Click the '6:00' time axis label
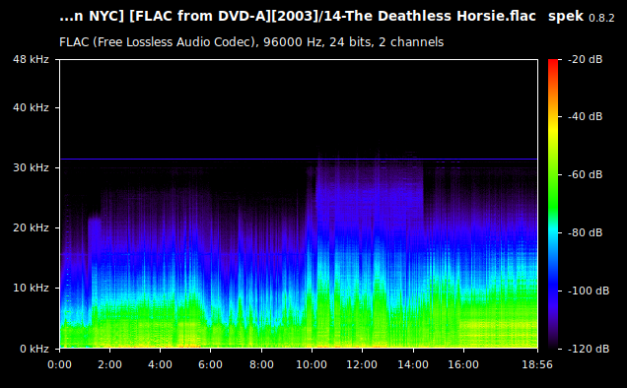The height and width of the screenshot is (388, 627). 211,364
